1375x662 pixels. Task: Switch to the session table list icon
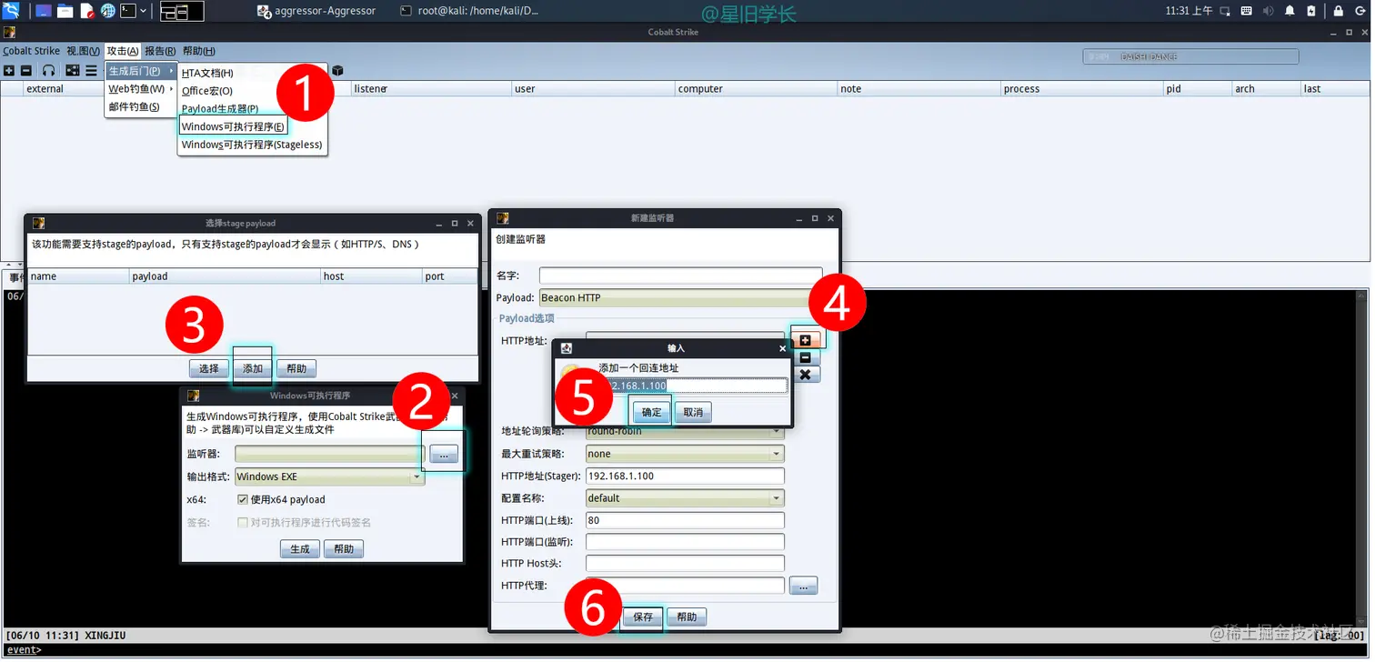91,70
